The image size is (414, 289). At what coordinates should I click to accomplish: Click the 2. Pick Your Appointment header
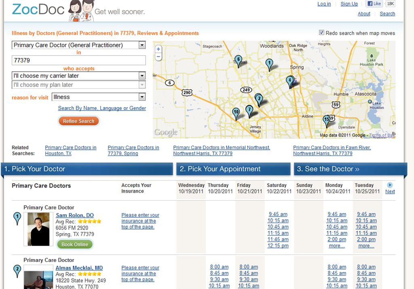[233, 169]
